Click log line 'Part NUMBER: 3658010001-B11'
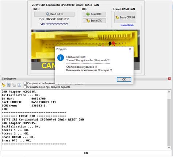 coord(29,102)
